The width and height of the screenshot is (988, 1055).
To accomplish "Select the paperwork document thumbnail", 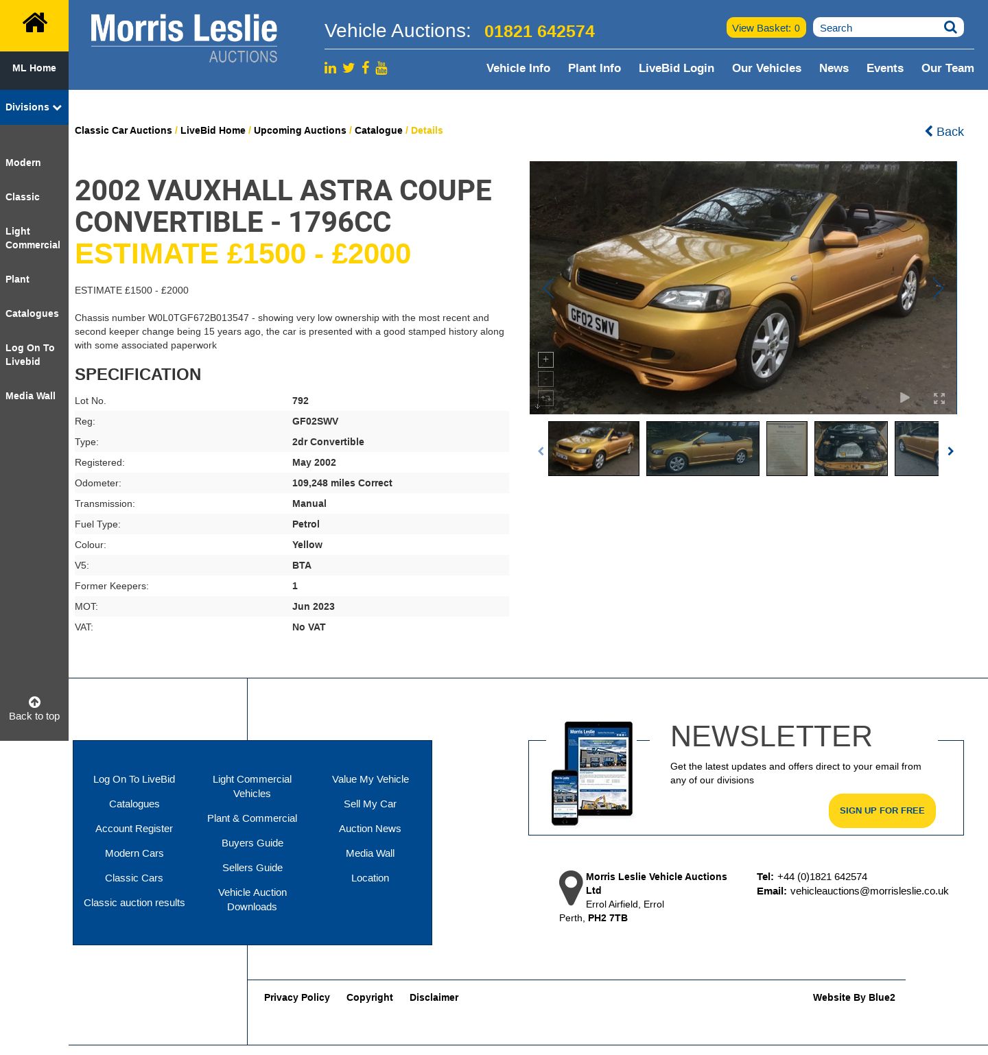I will [x=787, y=449].
